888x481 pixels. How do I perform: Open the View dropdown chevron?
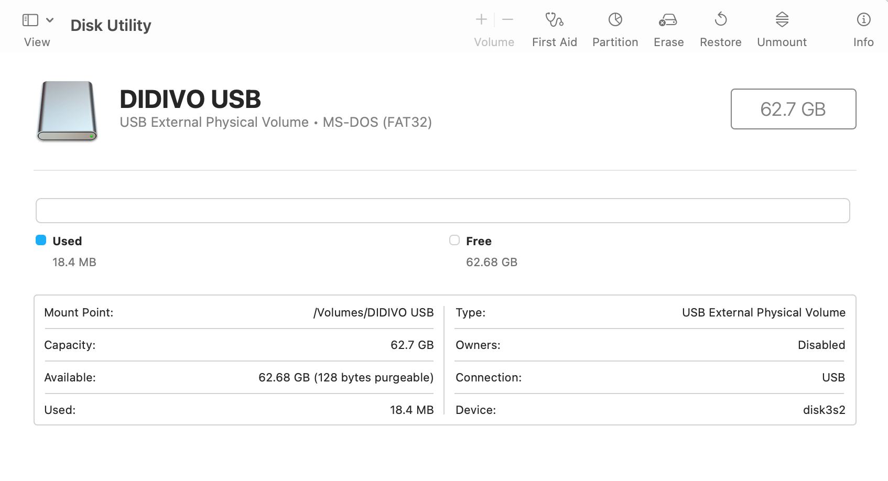tap(50, 20)
